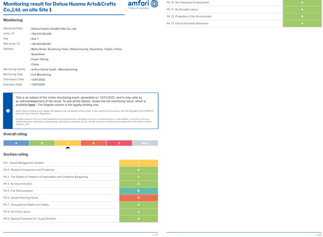Click the blue info circle icon

[x=8, y=111]
